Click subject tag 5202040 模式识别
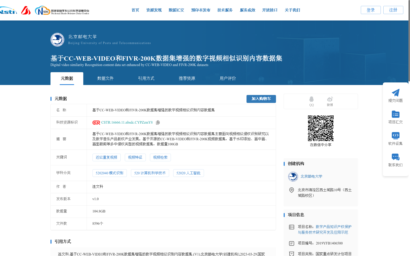This screenshot has width=410, height=256. (x=110, y=173)
